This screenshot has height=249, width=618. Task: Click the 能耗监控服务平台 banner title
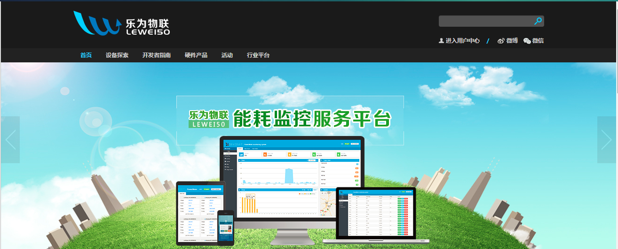coord(312,119)
